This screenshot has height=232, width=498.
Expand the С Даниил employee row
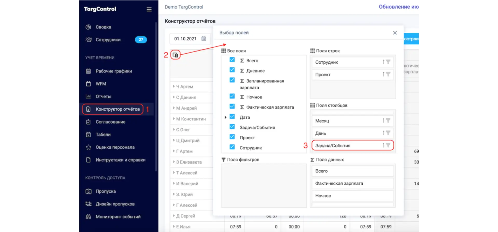[x=174, y=97]
